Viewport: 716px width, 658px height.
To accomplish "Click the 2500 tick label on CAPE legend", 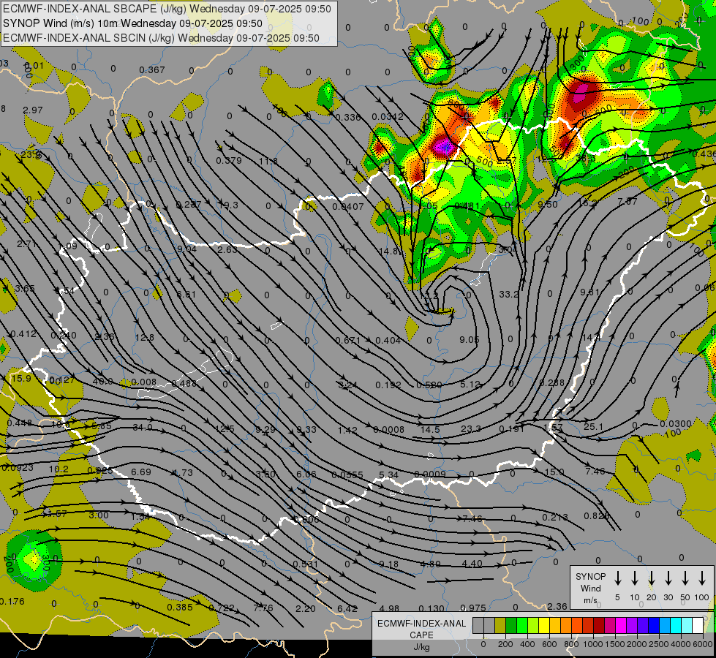I will (x=658, y=644).
